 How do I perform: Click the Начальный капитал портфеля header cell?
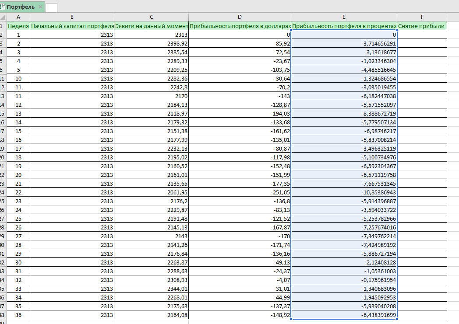point(72,26)
